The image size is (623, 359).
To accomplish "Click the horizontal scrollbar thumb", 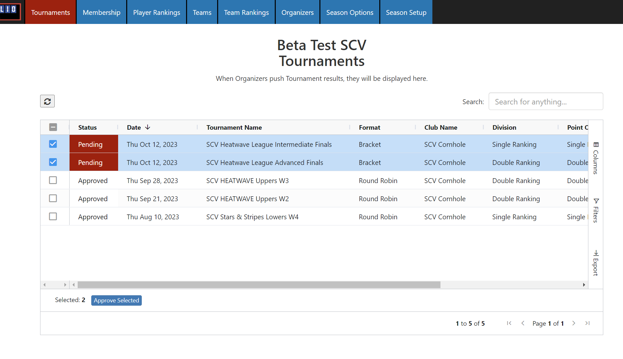I will [x=259, y=285].
